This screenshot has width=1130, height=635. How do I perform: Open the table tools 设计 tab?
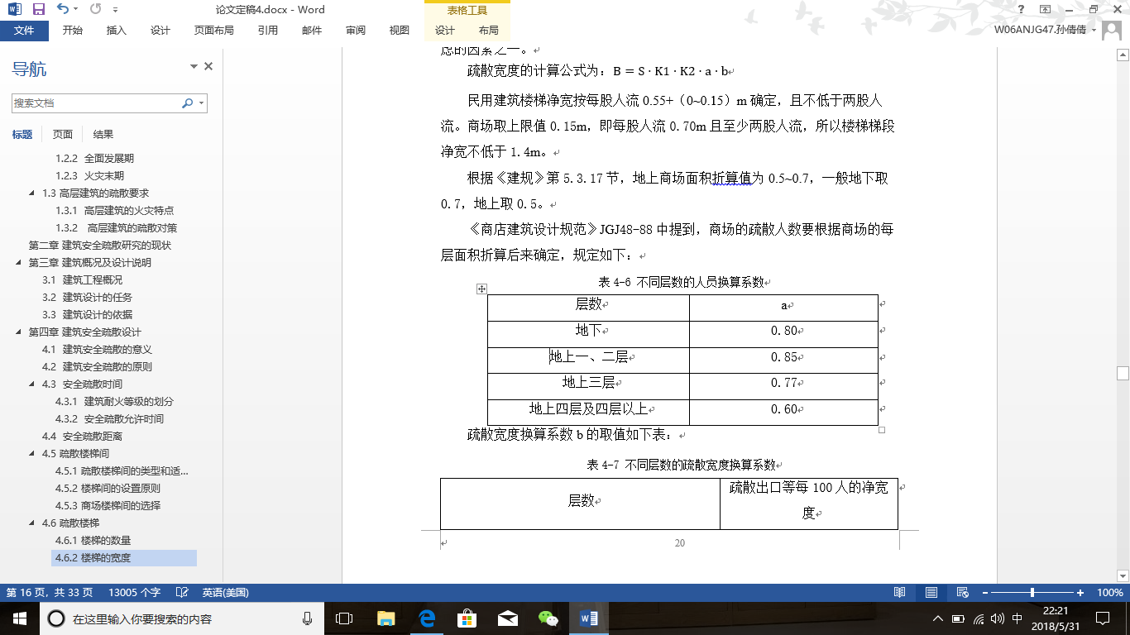445,31
